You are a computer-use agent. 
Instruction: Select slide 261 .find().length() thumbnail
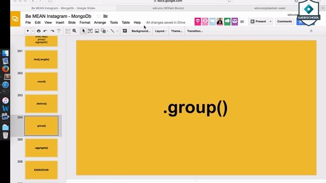click(41, 59)
